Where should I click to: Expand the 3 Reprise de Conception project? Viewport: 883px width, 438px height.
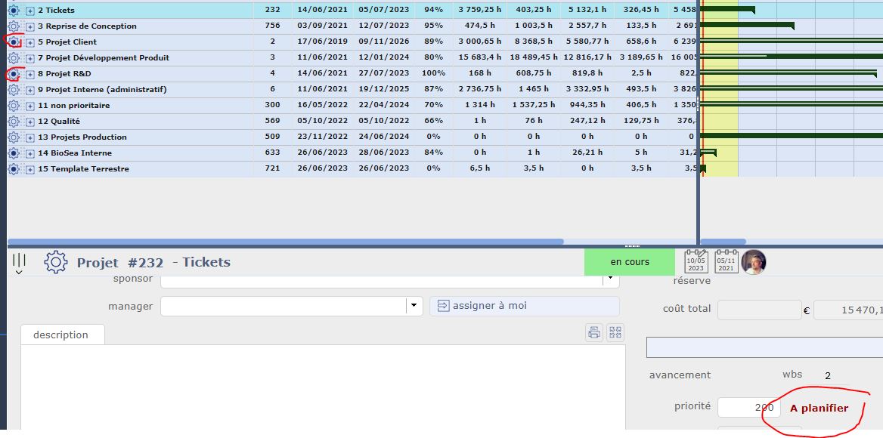tap(30, 26)
